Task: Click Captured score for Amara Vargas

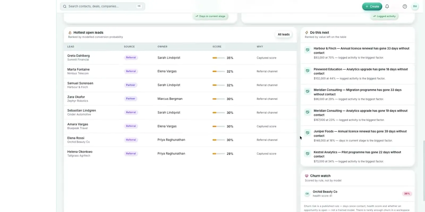Action: tap(266, 126)
